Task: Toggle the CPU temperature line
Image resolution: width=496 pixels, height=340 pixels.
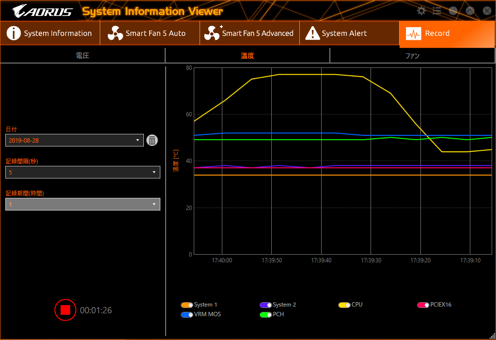Action: (x=344, y=305)
